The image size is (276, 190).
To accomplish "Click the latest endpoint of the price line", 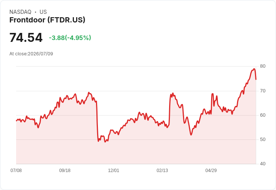I will pyautogui.click(x=256, y=79).
